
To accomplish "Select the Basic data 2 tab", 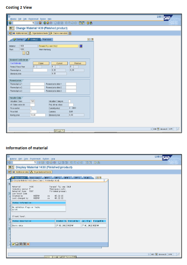I will click(x=35, y=177).
